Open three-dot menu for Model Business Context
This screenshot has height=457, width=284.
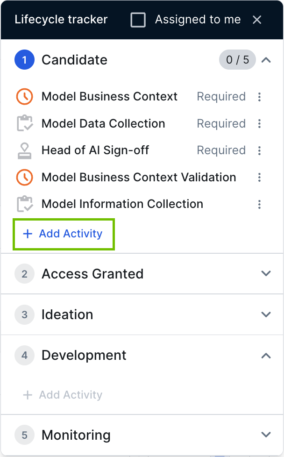coord(260,97)
